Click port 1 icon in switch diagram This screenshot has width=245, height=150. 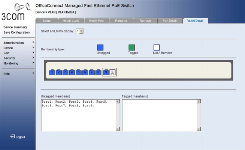(52, 72)
